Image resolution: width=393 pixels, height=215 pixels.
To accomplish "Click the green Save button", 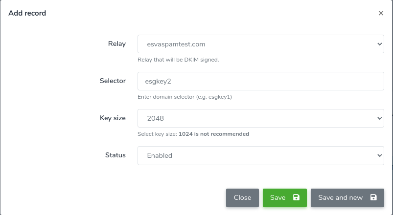I will click(285, 198).
